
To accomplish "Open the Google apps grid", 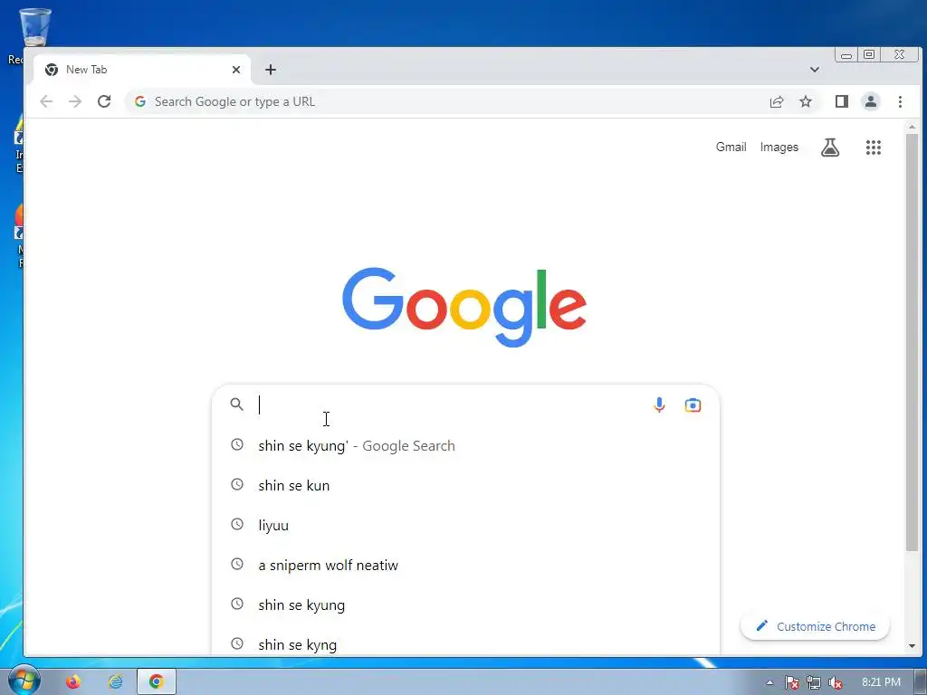I will click(x=874, y=148).
